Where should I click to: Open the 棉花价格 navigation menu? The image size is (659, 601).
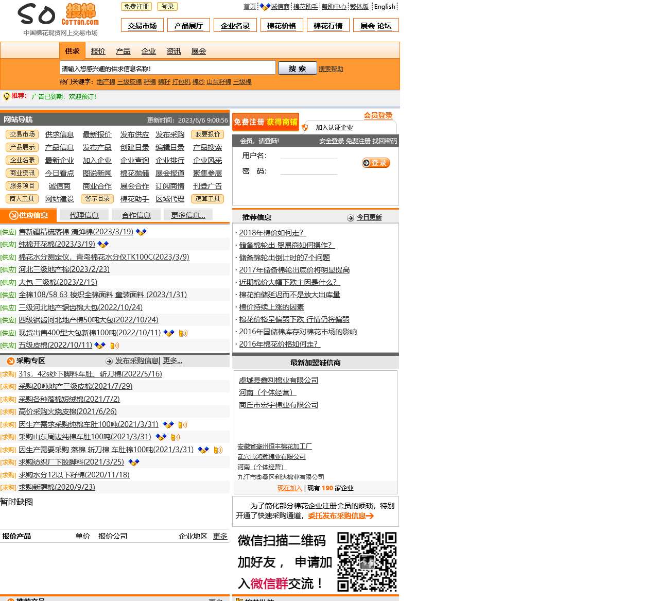click(x=281, y=25)
